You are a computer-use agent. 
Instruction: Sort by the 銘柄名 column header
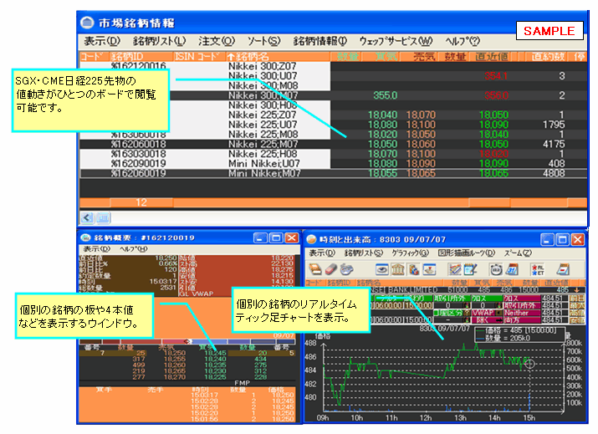click(278, 56)
